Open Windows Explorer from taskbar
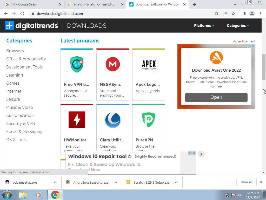This screenshot has height=200, width=266. (23, 195)
